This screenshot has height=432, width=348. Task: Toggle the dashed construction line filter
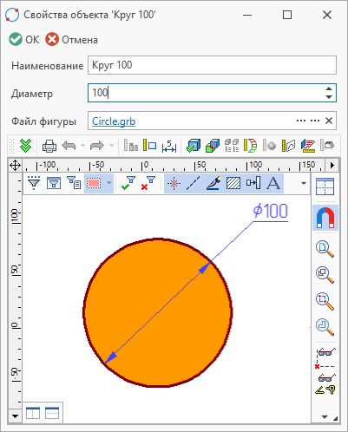click(x=193, y=183)
